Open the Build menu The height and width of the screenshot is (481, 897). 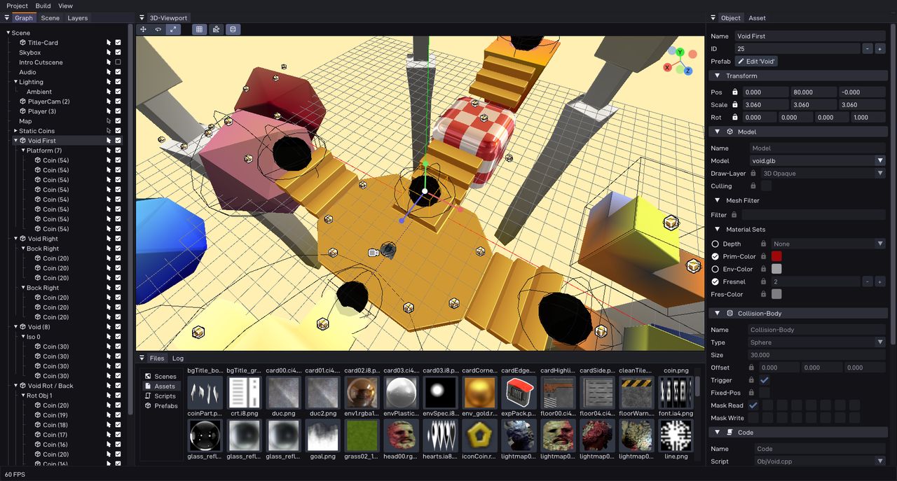click(x=43, y=6)
